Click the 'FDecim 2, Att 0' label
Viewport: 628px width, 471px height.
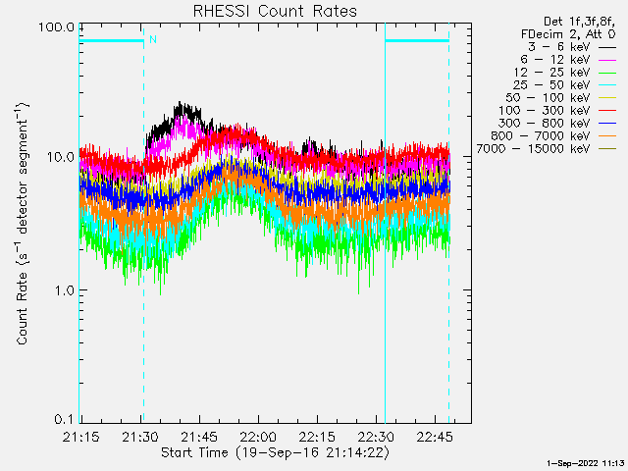pos(568,34)
